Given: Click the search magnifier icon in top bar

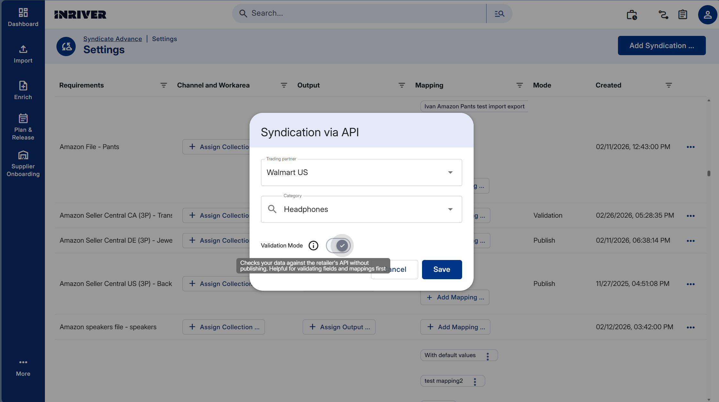Looking at the screenshot, I should (243, 13).
